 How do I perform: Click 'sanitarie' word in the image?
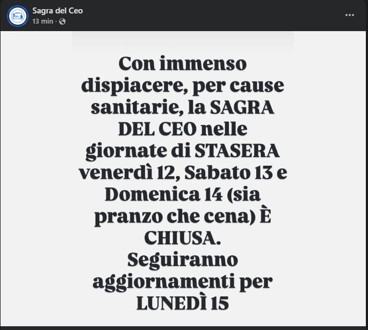[x=137, y=107]
